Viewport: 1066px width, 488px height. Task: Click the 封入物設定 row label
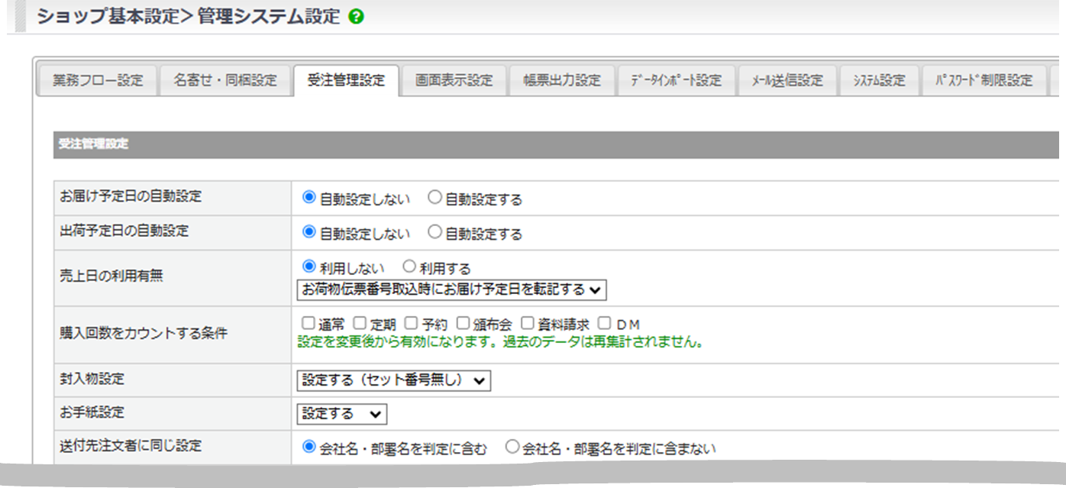(x=92, y=379)
